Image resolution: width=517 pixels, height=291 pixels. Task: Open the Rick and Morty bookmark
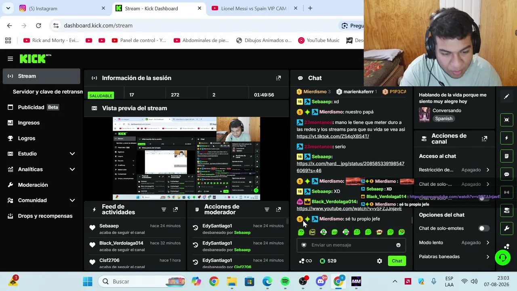[x=51, y=40]
